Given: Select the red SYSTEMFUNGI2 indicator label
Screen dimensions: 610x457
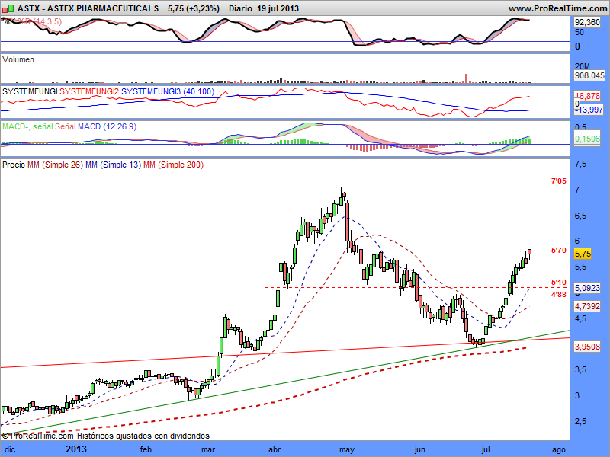Looking at the screenshot, I should point(89,91).
